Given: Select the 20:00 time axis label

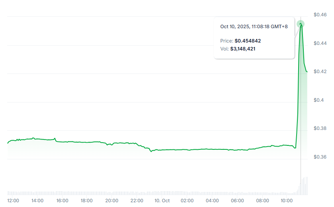Looking at the screenshot, I should (112, 201).
